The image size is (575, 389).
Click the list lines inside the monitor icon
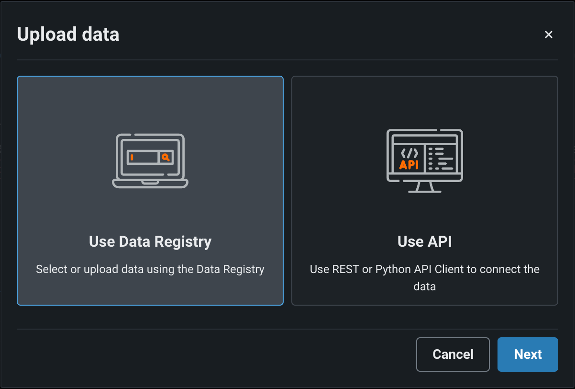440,159
